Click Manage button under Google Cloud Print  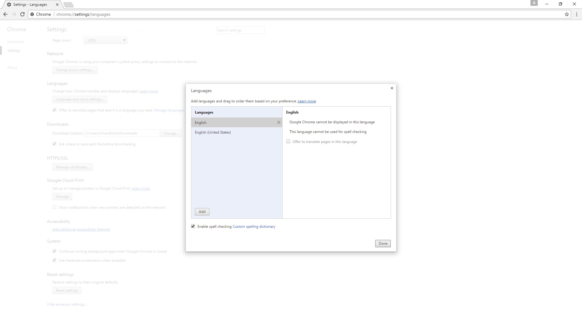[x=62, y=197]
